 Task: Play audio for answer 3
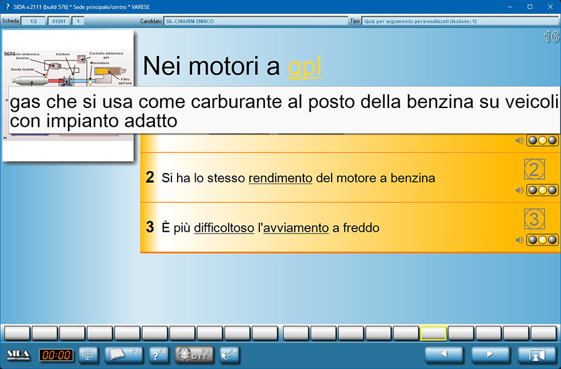(519, 240)
